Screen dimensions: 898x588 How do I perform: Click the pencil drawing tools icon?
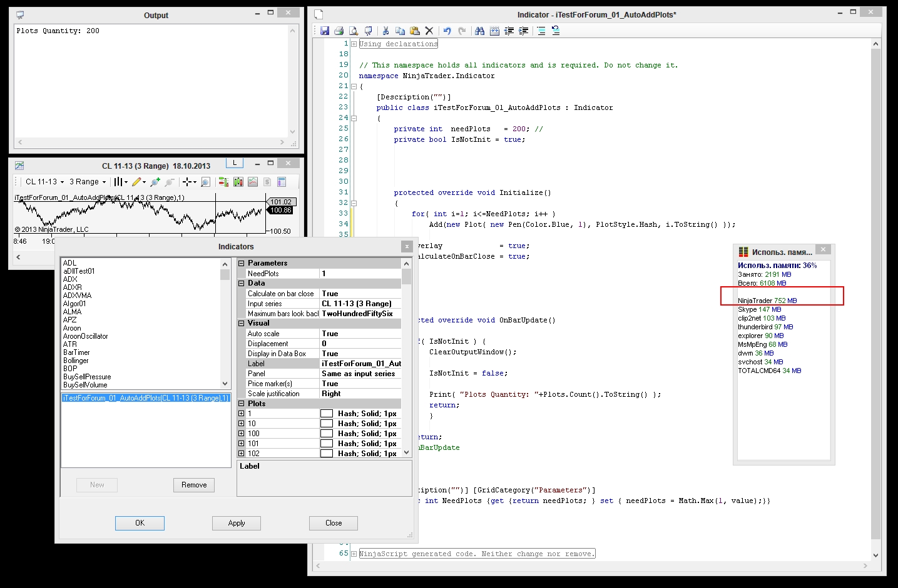[x=136, y=182]
